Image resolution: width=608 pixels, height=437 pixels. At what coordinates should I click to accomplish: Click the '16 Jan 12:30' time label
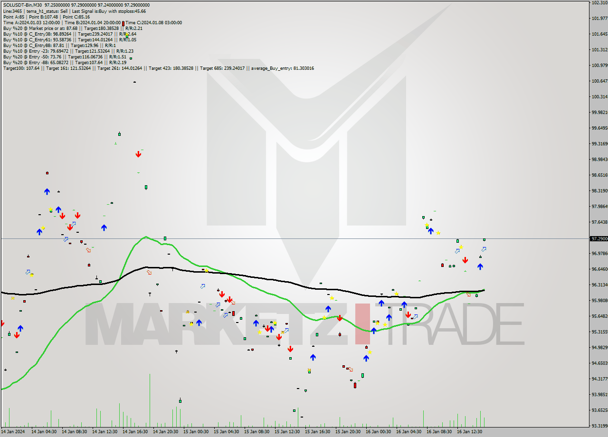coord(469,432)
